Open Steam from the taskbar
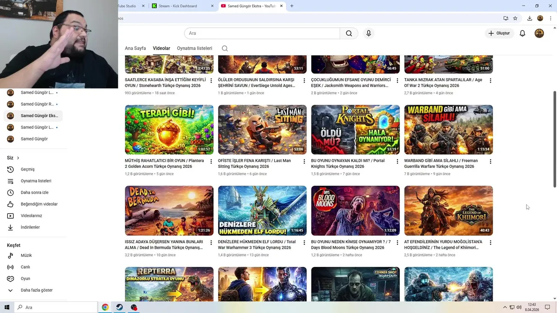The width and height of the screenshot is (557, 313). pyautogui.click(x=119, y=307)
